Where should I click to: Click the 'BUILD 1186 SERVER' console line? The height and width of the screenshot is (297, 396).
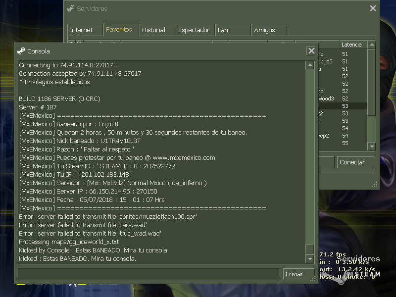(59, 99)
